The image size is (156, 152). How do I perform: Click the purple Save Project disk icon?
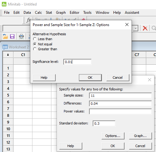[12, 36]
